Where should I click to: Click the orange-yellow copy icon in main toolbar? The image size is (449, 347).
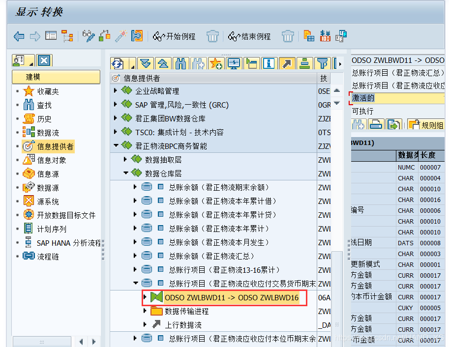(x=309, y=36)
